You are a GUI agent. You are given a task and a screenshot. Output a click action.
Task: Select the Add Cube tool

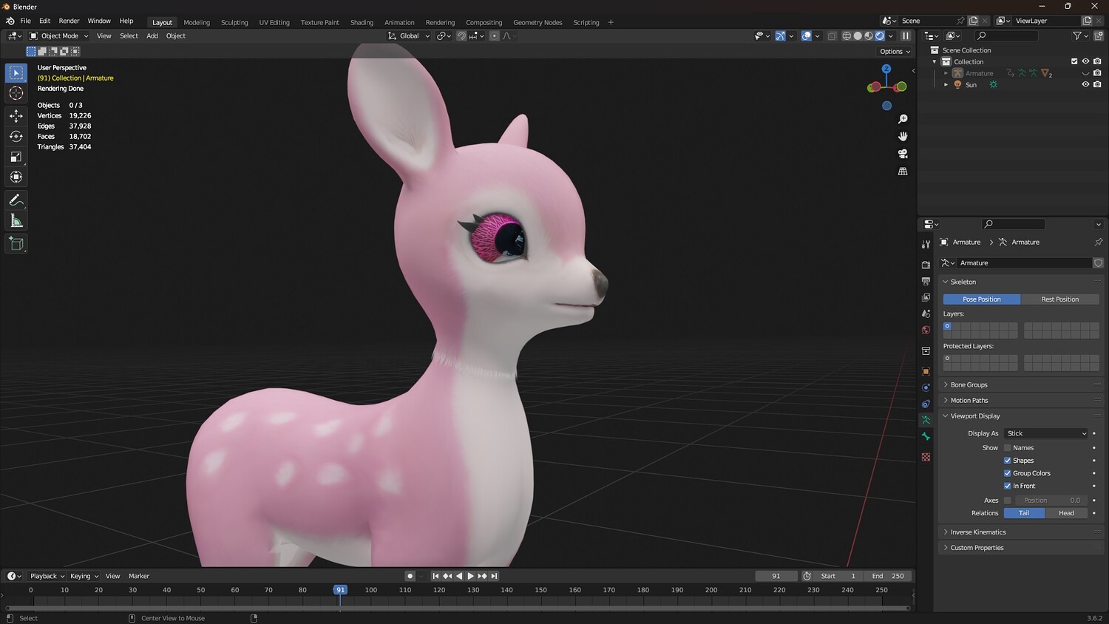point(16,244)
